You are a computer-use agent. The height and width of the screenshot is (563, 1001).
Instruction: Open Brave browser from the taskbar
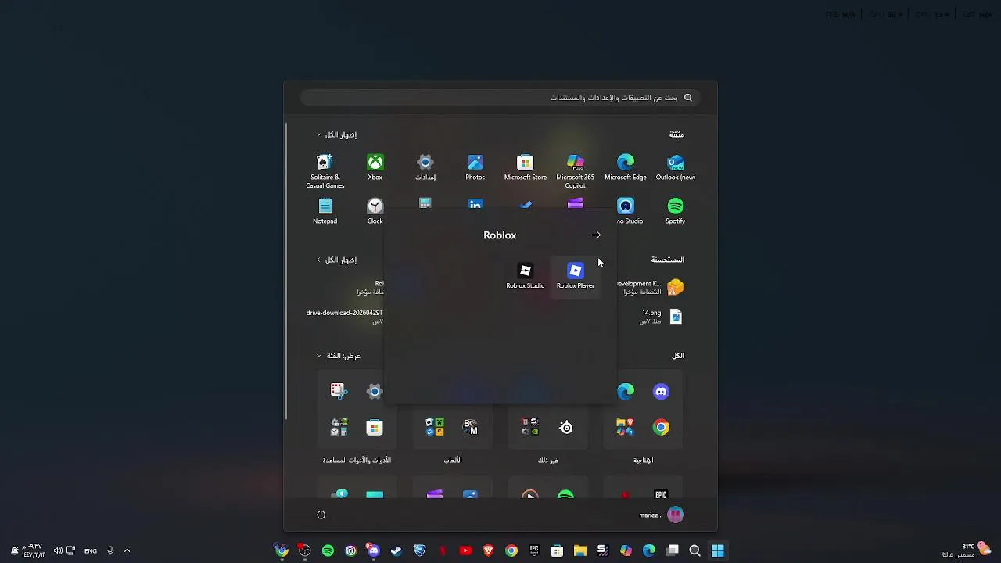coord(489,550)
